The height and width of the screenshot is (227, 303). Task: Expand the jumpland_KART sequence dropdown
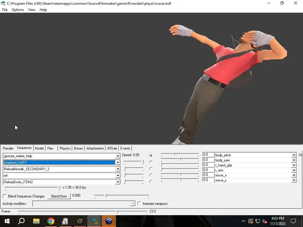pos(118,163)
